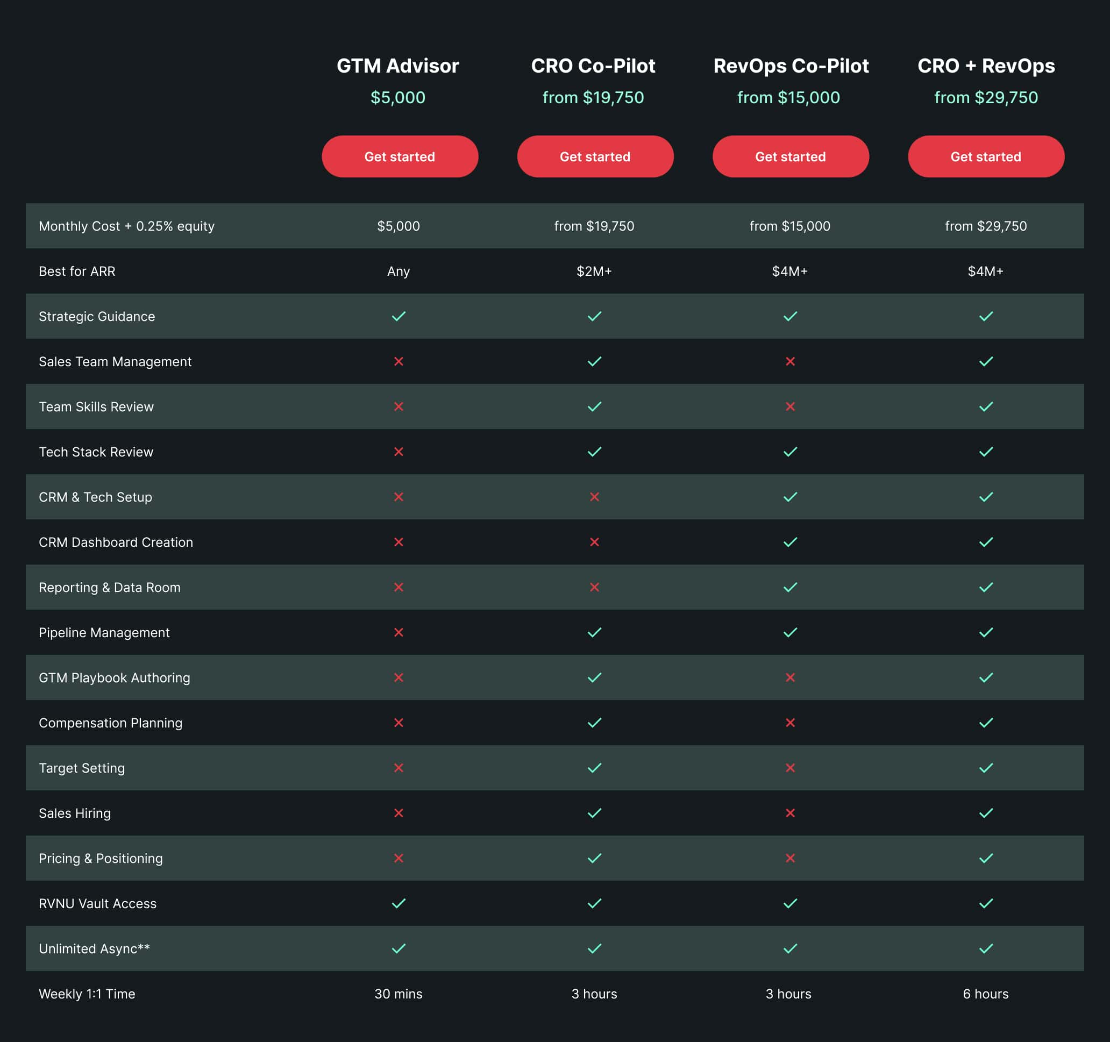Click the 'Compensation Planning' row label
The image size is (1110, 1042).
click(x=111, y=723)
